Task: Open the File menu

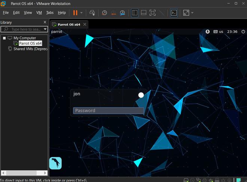Action: 6,13
